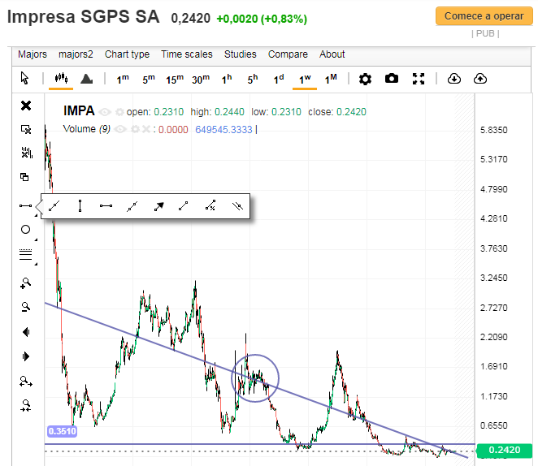The height and width of the screenshot is (466, 538).
Task: Click the PUB label
Action: [485, 33]
